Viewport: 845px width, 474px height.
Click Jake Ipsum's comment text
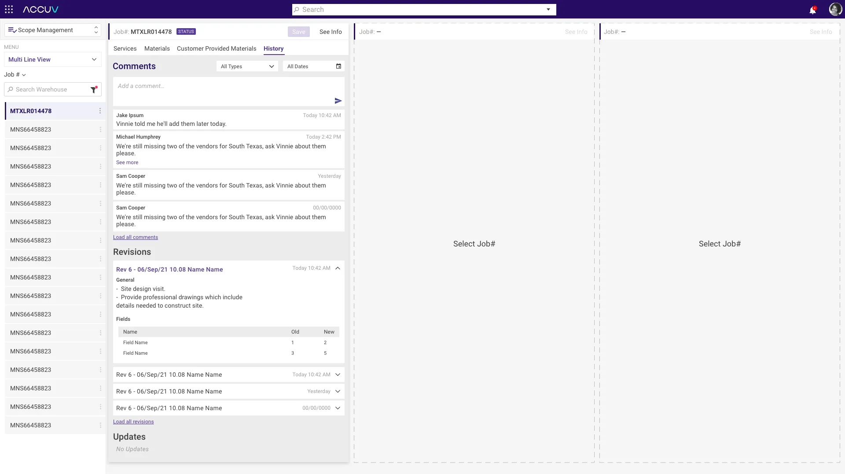tap(171, 124)
